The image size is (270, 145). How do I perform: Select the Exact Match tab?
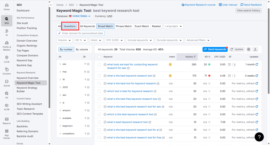click(x=142, y=26)
